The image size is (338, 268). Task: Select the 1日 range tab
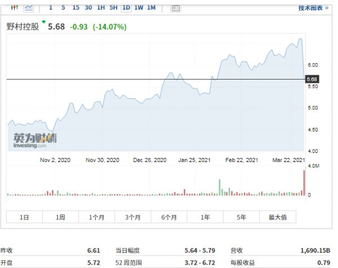pyautogui.click(x=24, y=217)
